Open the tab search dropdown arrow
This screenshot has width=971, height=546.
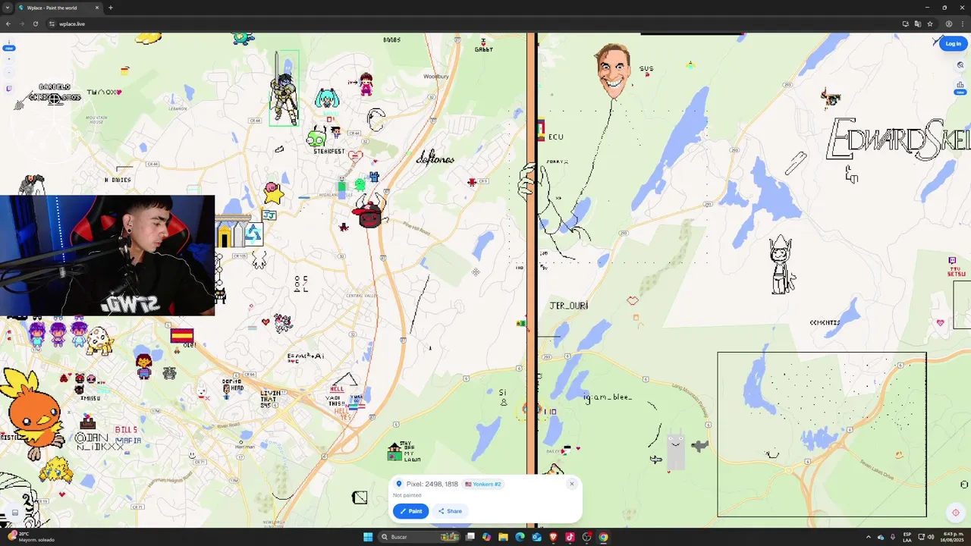8,8
